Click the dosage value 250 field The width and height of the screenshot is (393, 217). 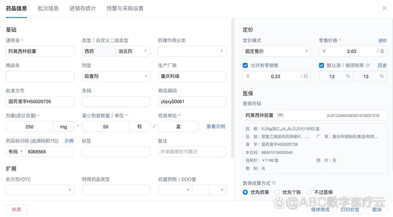pyautogui.click(x=29, y=126)
